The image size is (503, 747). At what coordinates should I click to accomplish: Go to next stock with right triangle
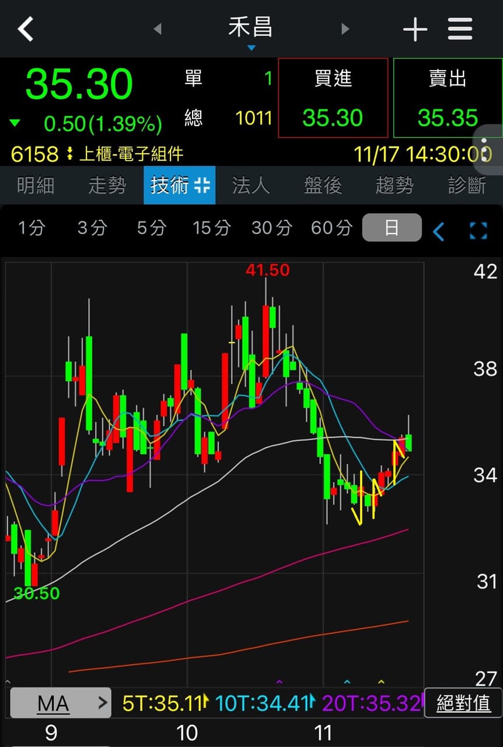pyautogui.click(x=345, y=29)
